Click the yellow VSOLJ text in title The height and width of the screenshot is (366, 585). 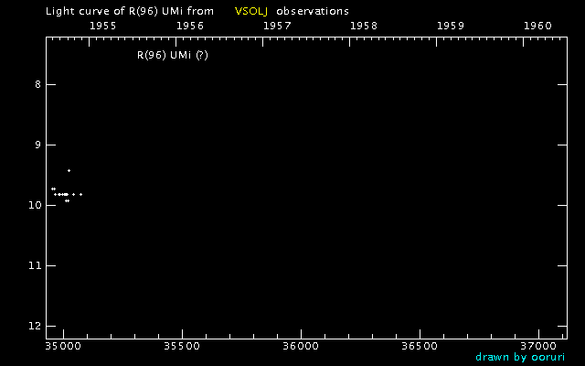tap(251, 11)
